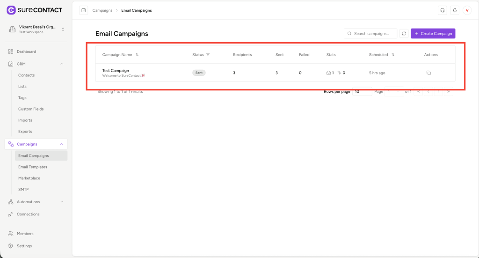Open the workspace switcher chevrons
This screenshot has width=479, height=258.
63,29
